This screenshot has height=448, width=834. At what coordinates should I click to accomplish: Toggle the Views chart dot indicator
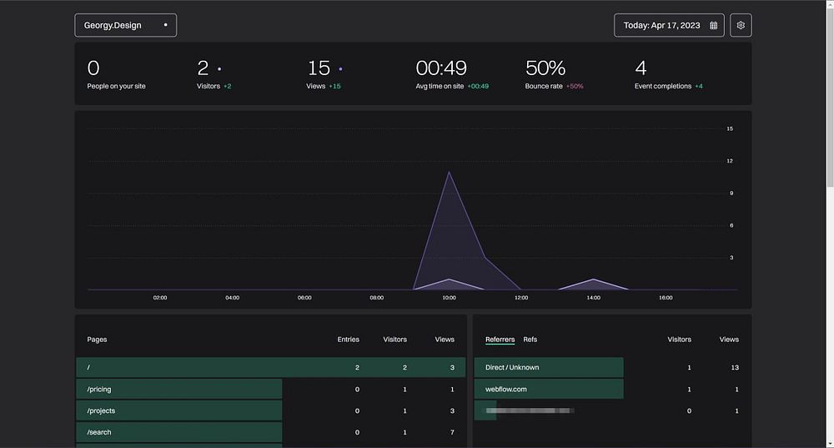(x=340, y=69)
